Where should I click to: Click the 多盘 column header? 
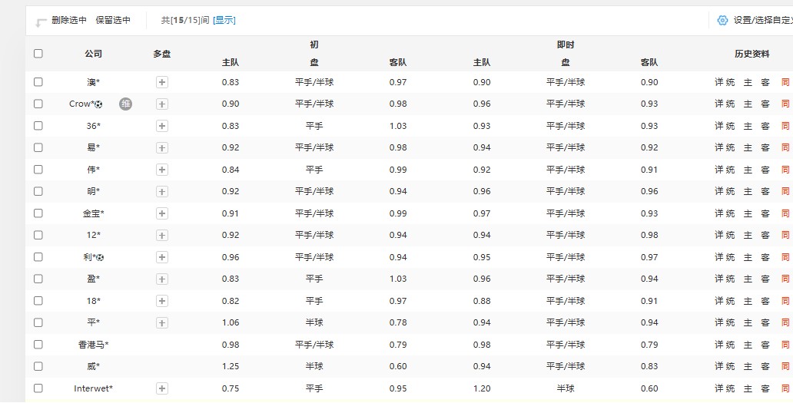tap(162, 54)
